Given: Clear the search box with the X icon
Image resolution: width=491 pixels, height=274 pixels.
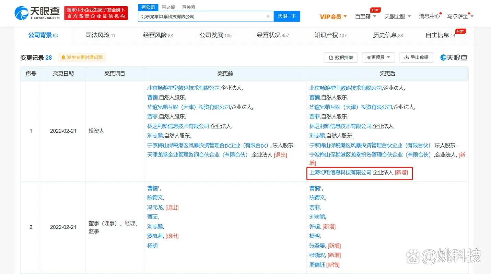Looking at the screenshot, I should tap(268, 16).
